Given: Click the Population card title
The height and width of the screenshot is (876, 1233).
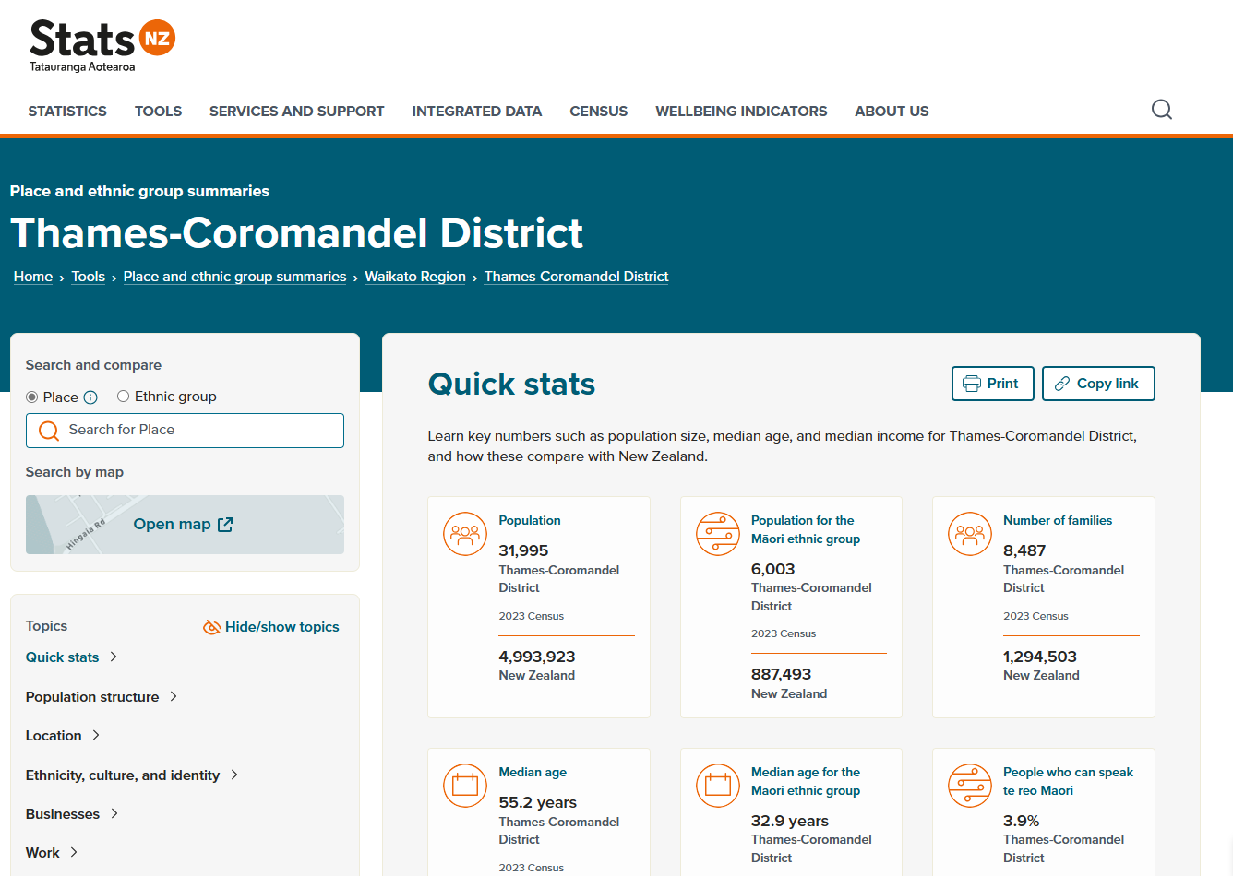Looking at the screenshot, I should pos(530,521).
